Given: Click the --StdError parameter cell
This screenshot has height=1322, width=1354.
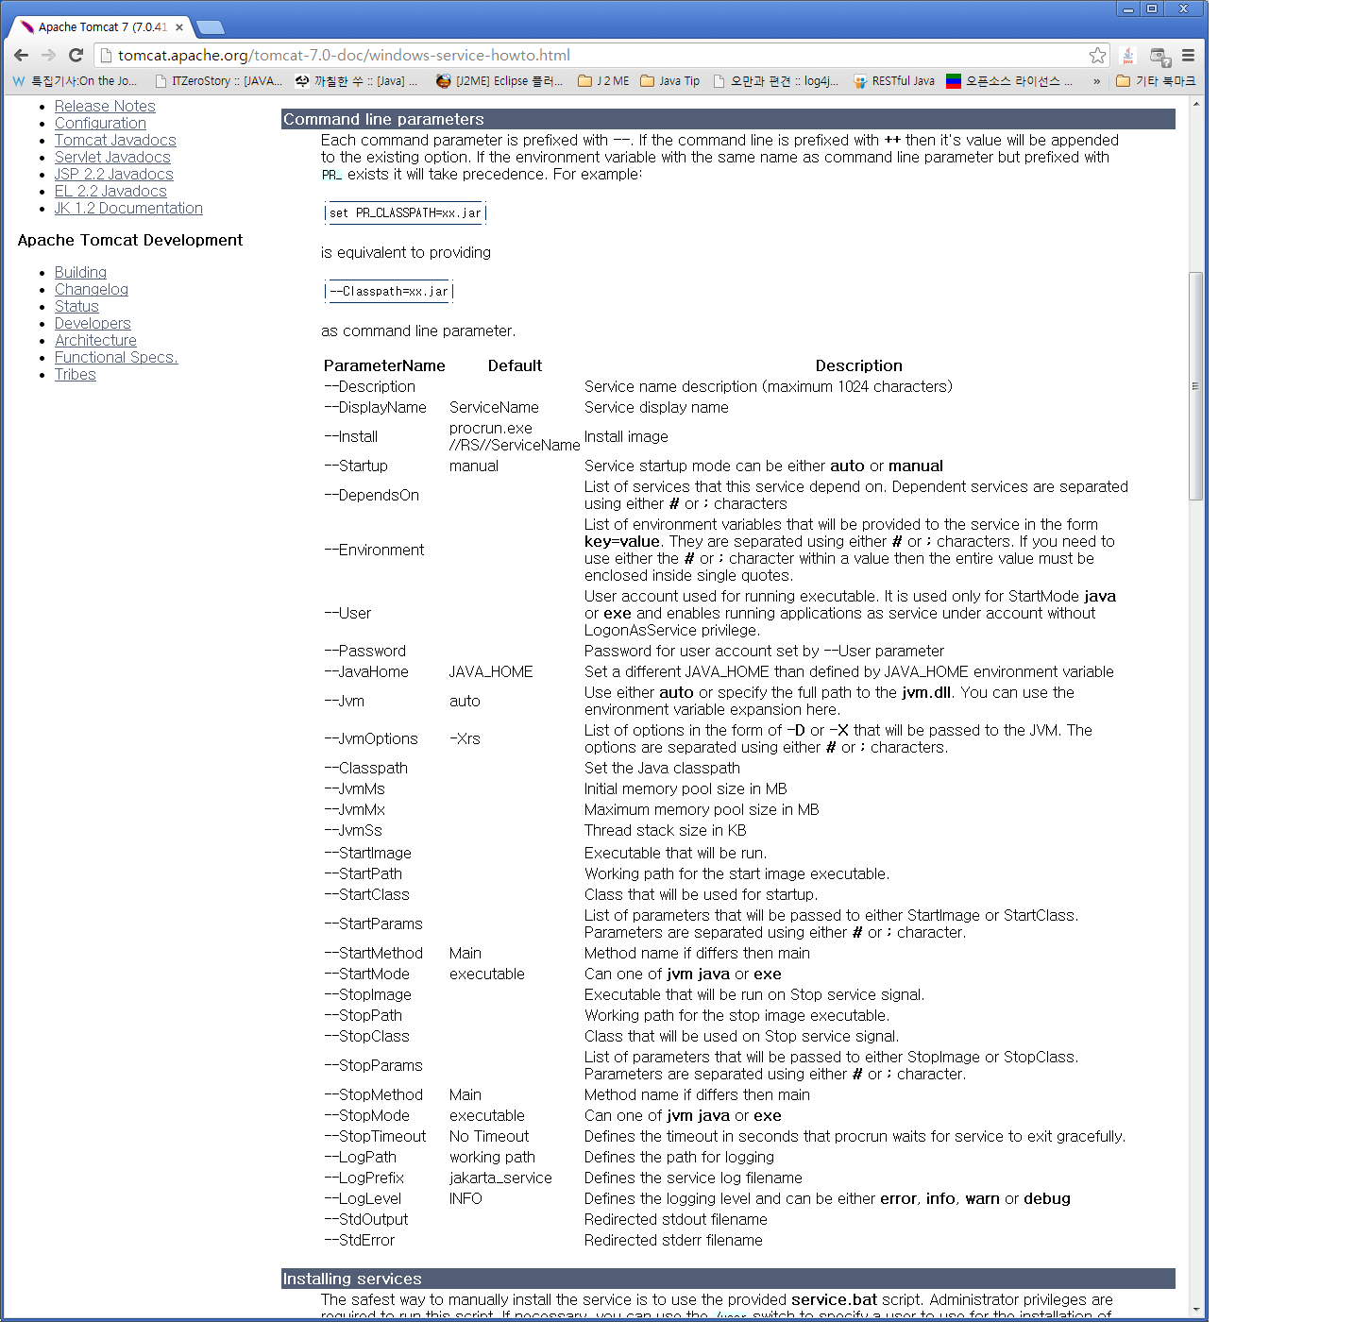Looking at the screenshot, I should pyautogui.click(x=360, y=1240).
